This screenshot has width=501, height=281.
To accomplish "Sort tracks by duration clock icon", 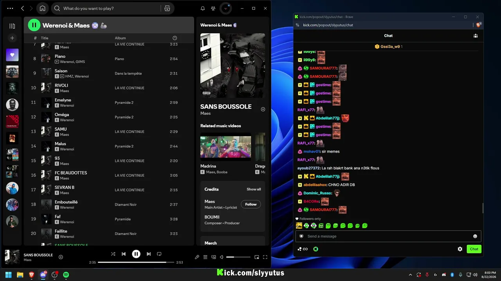I will coord(175,38).
